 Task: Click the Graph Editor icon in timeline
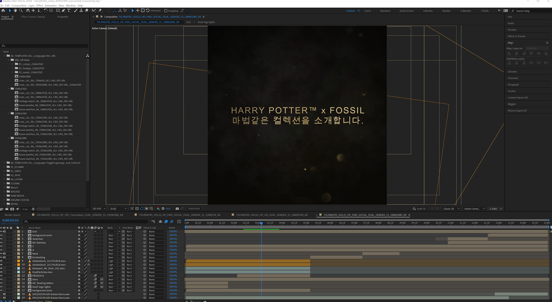pos(179,222)
